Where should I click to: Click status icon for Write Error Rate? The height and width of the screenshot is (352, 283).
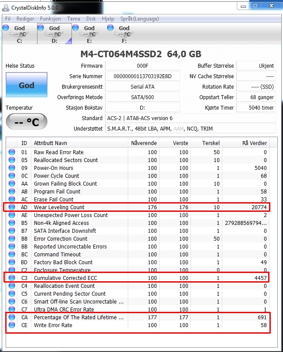click(x=12, y=325)
